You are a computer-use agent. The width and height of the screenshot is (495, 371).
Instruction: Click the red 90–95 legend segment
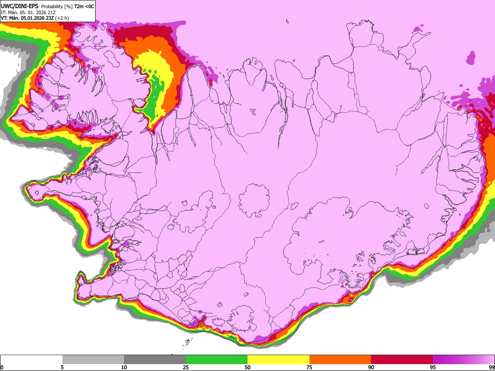coord(402,360)
